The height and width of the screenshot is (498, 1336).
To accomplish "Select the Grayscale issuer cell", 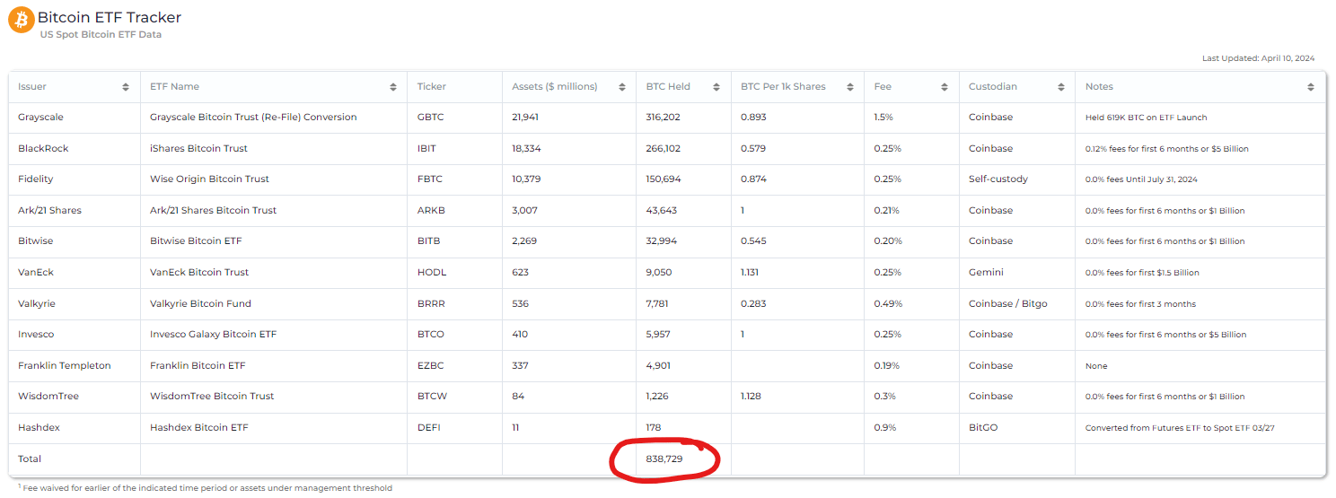I will 40,118.
